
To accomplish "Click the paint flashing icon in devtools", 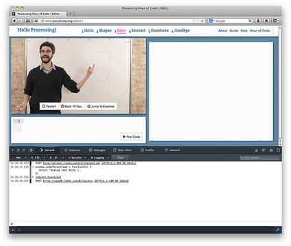I will [x=256, y=150].
